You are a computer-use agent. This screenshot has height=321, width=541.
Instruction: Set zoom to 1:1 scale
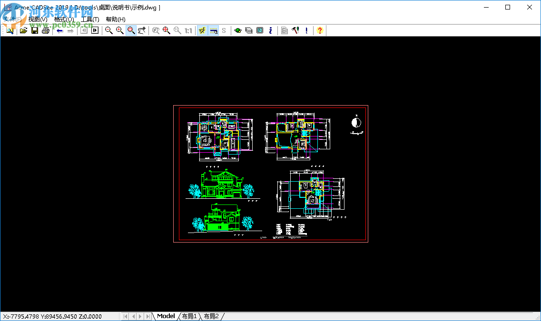coord(188,31)
